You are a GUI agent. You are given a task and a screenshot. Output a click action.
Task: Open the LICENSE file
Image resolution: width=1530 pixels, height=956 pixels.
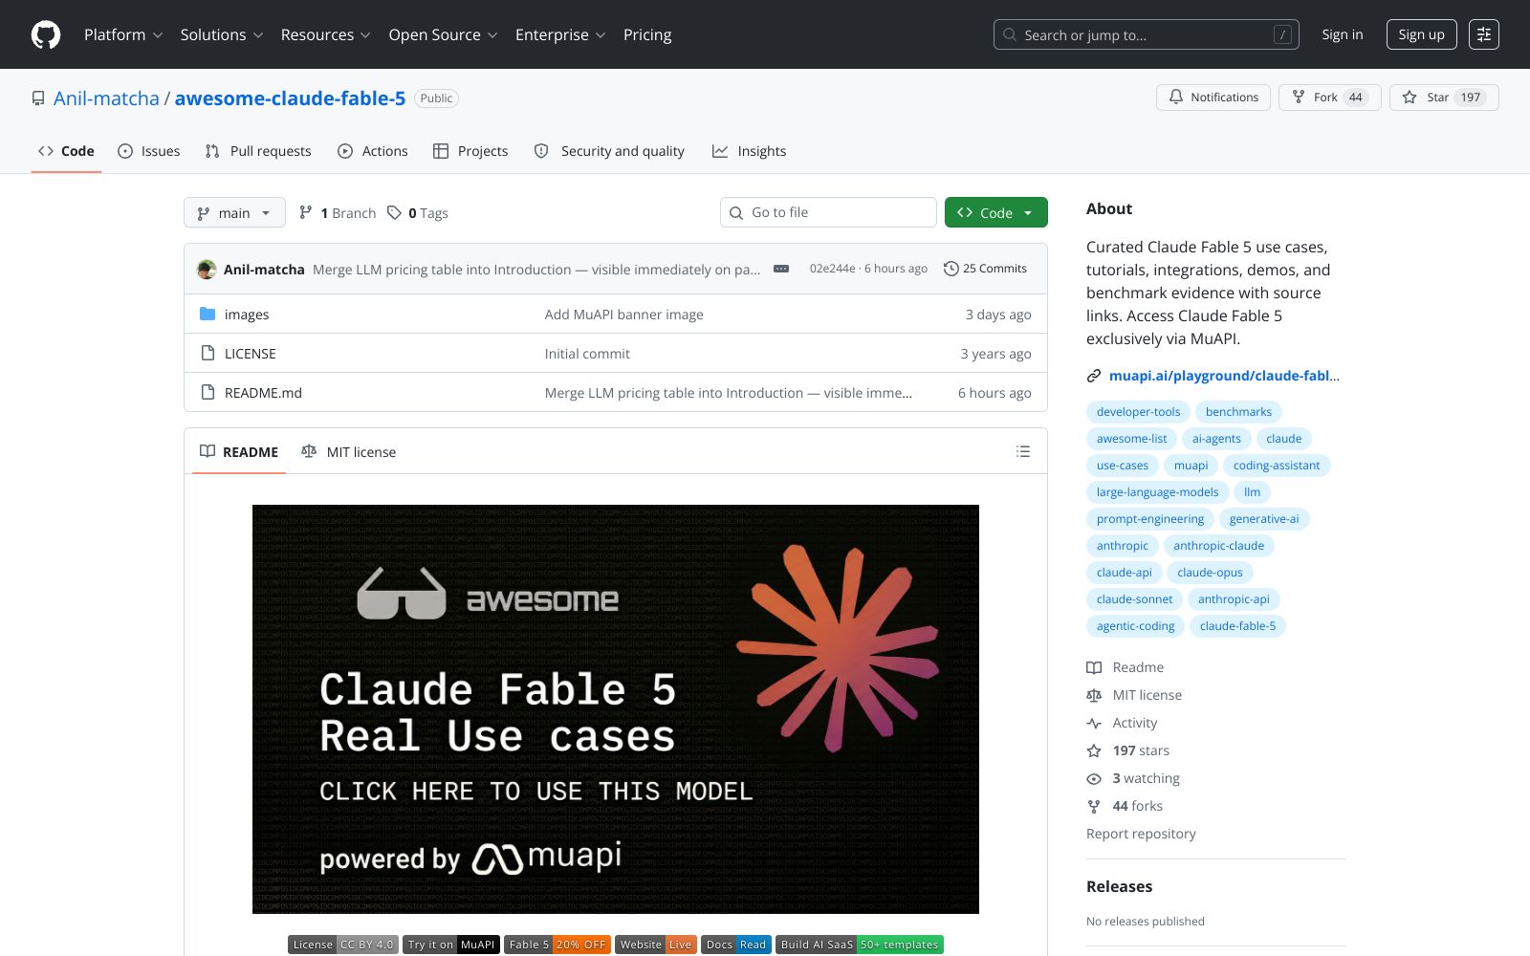(x=250, y=354)
